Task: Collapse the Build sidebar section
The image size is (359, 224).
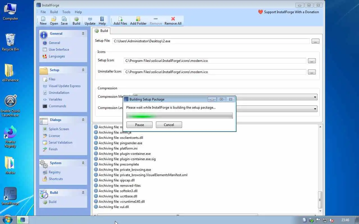Action: tap(83, 193)
